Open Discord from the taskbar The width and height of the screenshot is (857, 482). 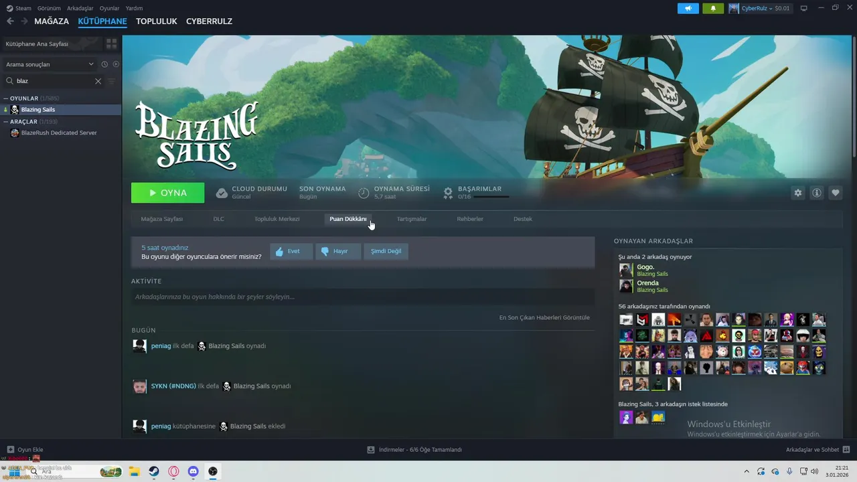click(x=193, y=471)
